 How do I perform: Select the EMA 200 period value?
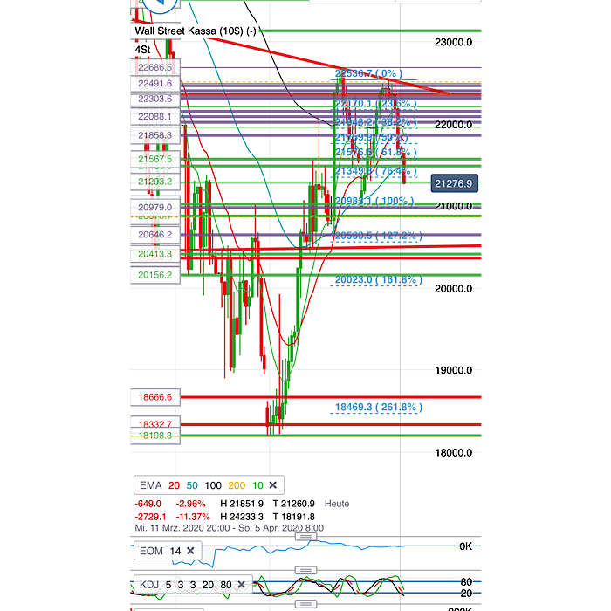coord(237,485)
